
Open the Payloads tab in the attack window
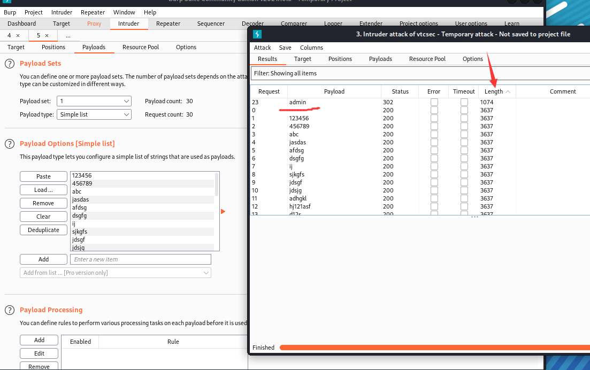tap(380, 59)
